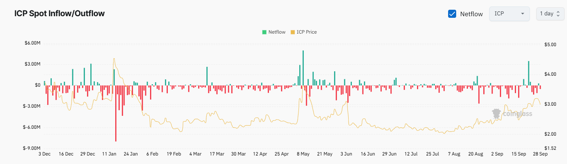Screen dimensions: 567x164
Task: Click the 6 Feb date label
Action: coord(152,154)
